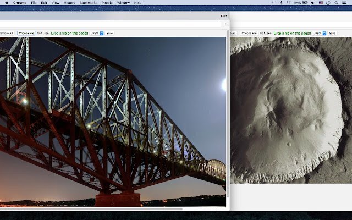Click the bridge photo in left window
352x220 pixels.
[113, 122]
